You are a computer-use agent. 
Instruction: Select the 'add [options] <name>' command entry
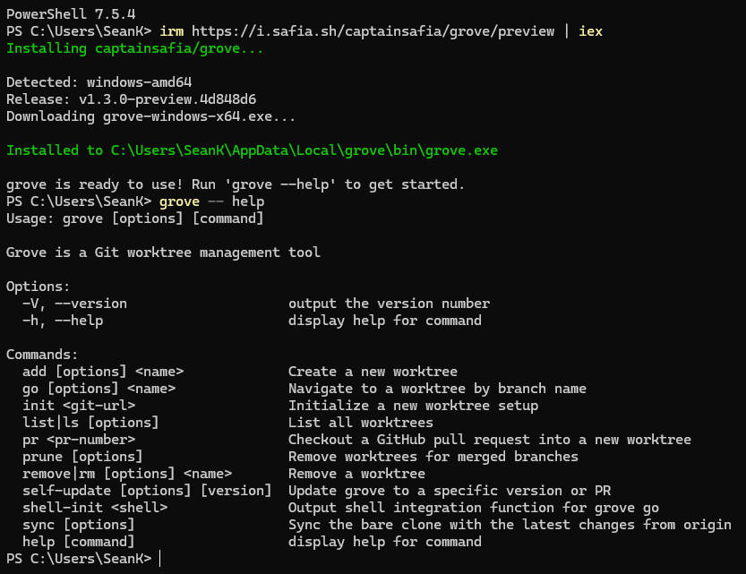[x=103, y=372]
